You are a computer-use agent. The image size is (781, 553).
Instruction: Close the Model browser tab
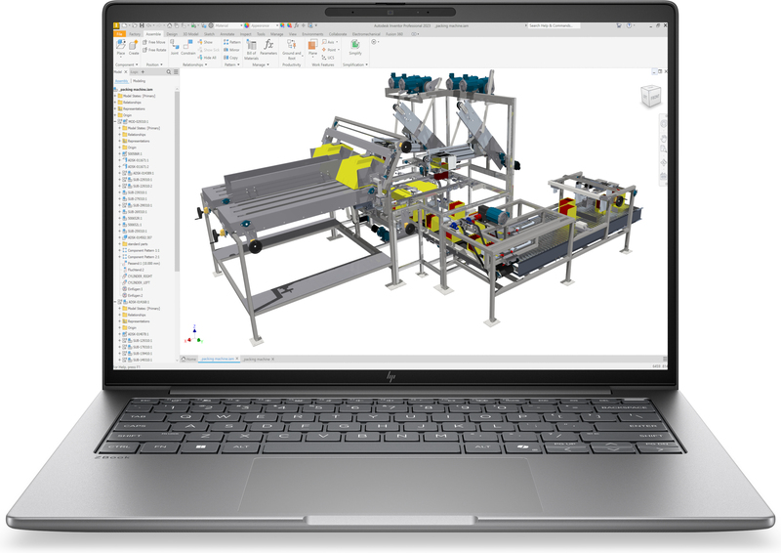[x=126, y=72]
